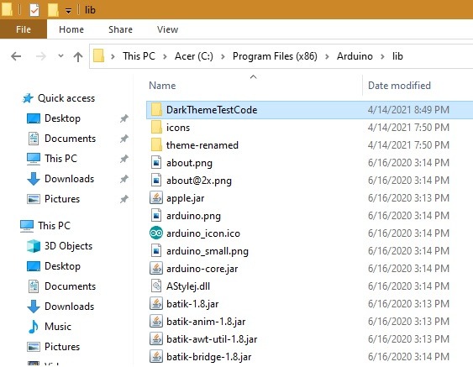Click lib in the address breadcrumb
The image size is (473, 367).
pos(397,56)
